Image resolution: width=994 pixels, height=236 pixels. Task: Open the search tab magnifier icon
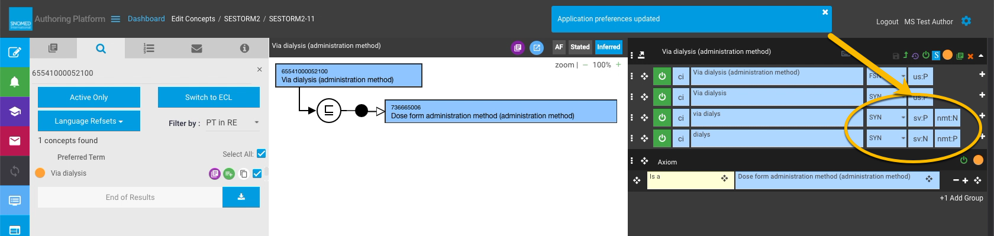click(101, 49)
